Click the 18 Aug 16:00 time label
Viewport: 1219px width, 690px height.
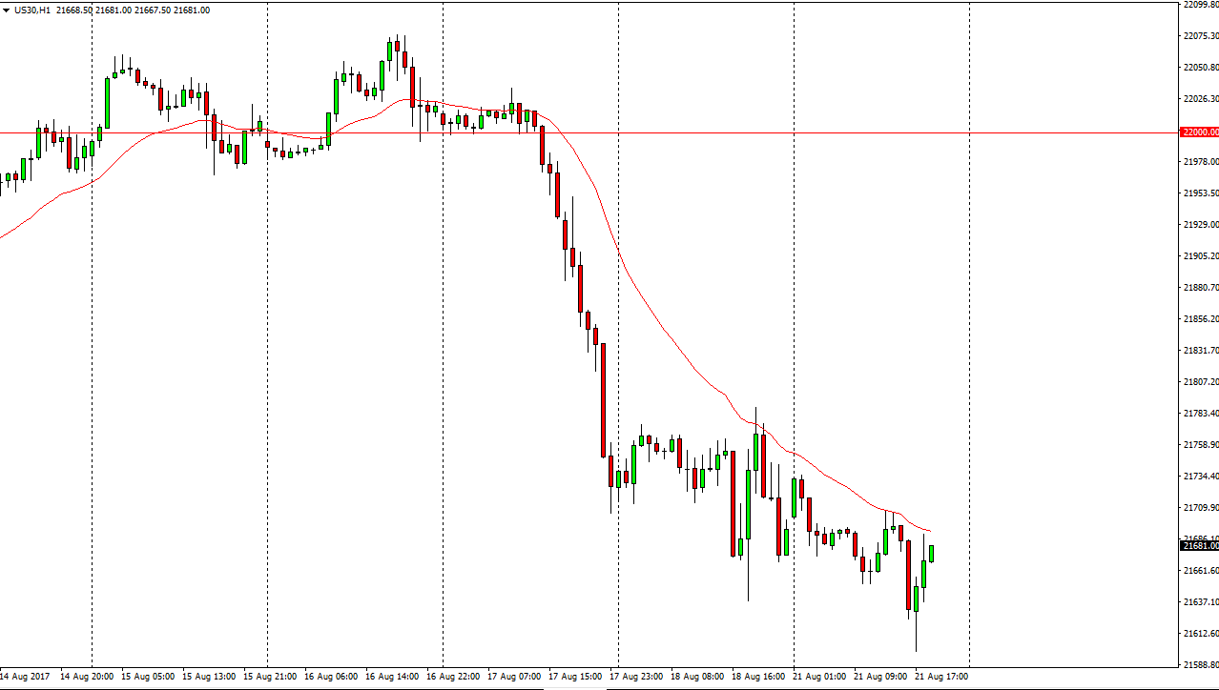758,677
